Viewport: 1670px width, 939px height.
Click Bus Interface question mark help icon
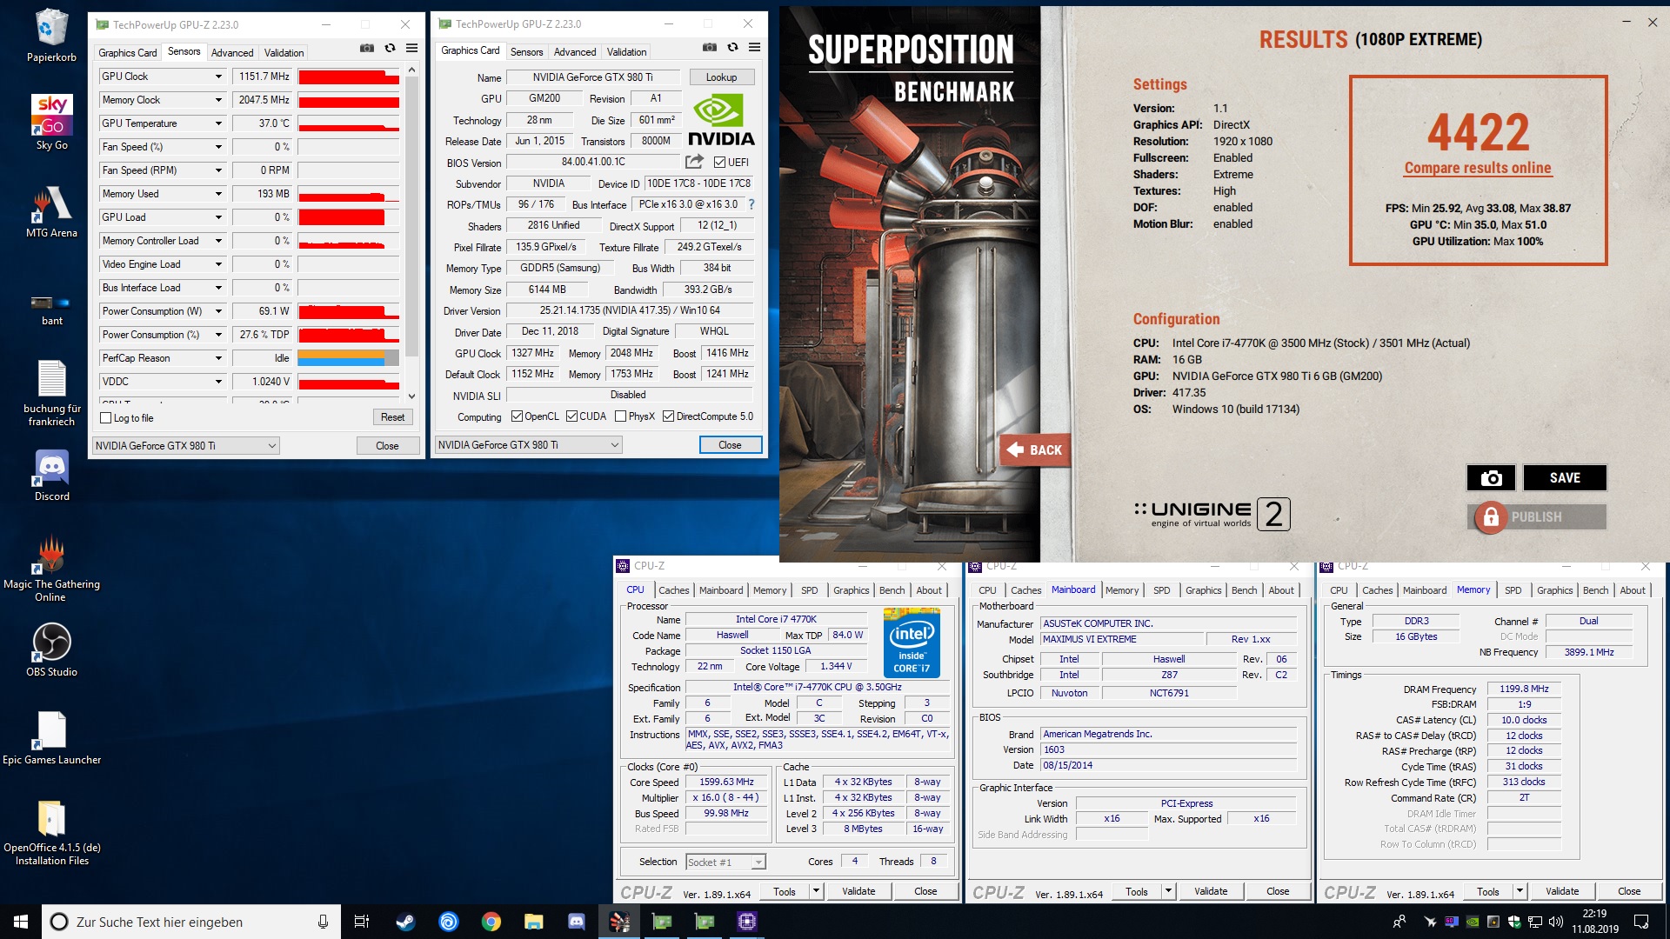(x=751, y=204)
